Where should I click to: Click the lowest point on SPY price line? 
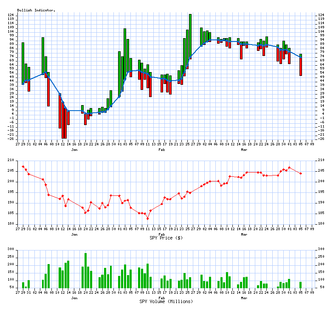coord(147,218)
